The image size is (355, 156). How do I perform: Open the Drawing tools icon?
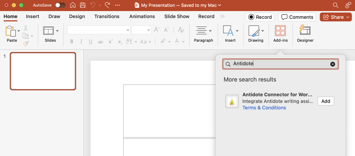pos(253,31)
